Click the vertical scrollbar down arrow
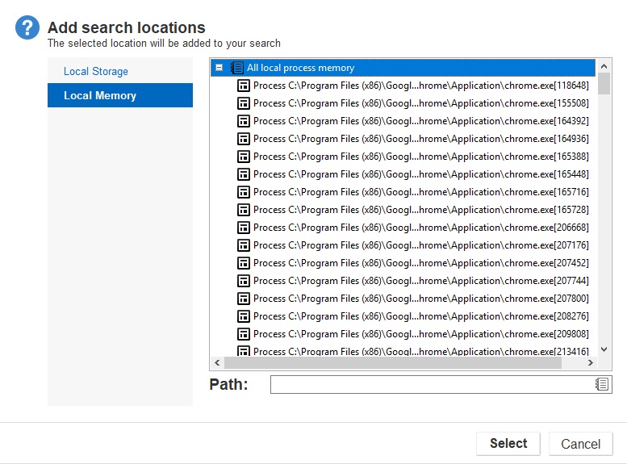627x464 pixels. 604,350
